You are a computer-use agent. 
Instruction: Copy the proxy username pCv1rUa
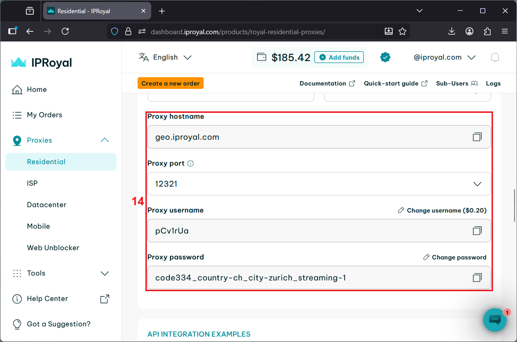pos(477,231)
